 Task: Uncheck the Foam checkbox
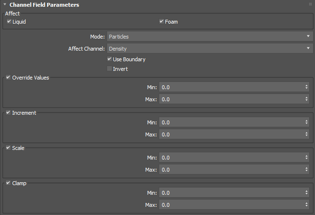pos(162,22)
